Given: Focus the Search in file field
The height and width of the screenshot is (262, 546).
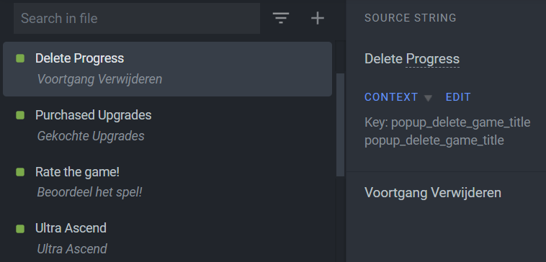Looking at the screenshot, I should coord(137,19).
